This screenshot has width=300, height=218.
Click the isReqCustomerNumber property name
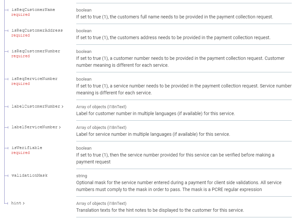pyautogui.click(x=36, y=51)
